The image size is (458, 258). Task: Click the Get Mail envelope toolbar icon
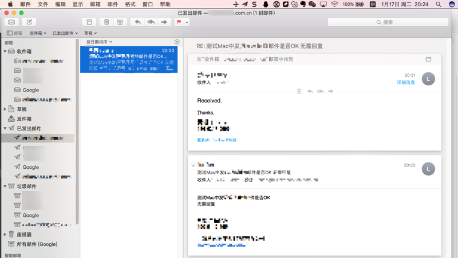(x=11, y=22)
